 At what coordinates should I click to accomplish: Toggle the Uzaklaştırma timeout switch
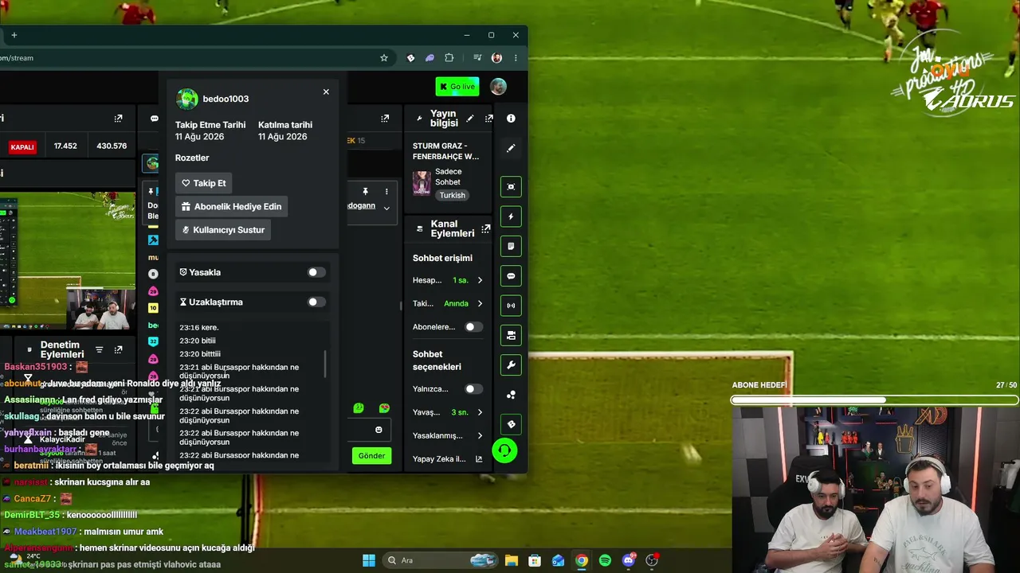point(316,302)
